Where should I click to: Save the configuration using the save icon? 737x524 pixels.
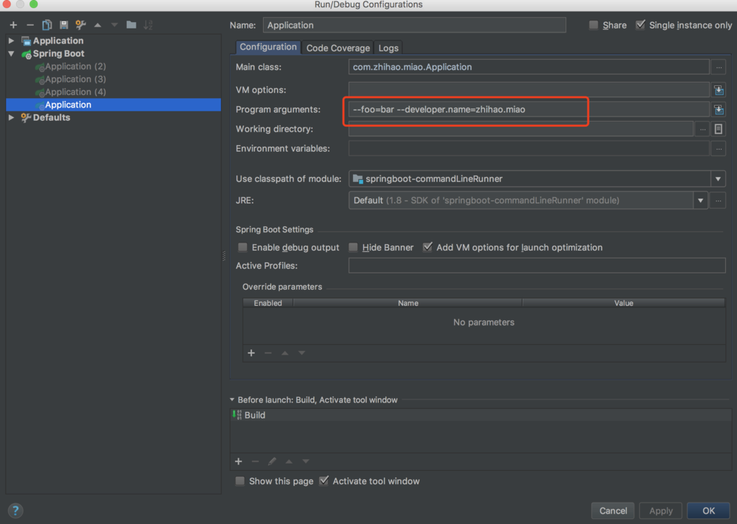click(x=63, y=24)
